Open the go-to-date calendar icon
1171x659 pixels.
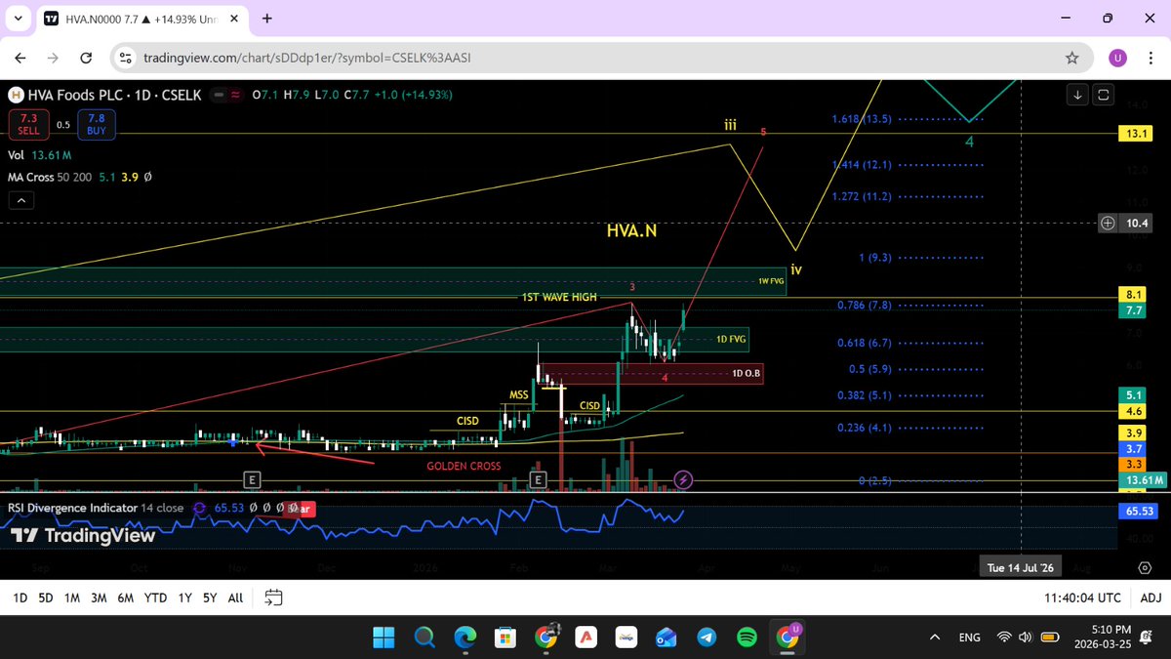coord(273,597)
